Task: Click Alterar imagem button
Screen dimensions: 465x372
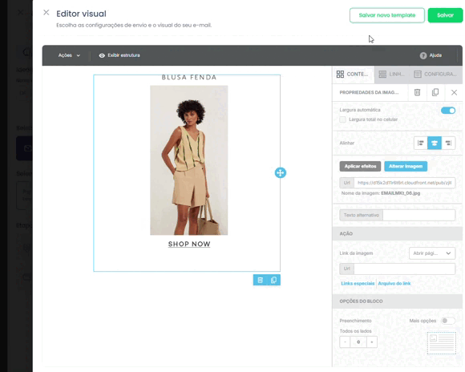Action: pos(406,166)
